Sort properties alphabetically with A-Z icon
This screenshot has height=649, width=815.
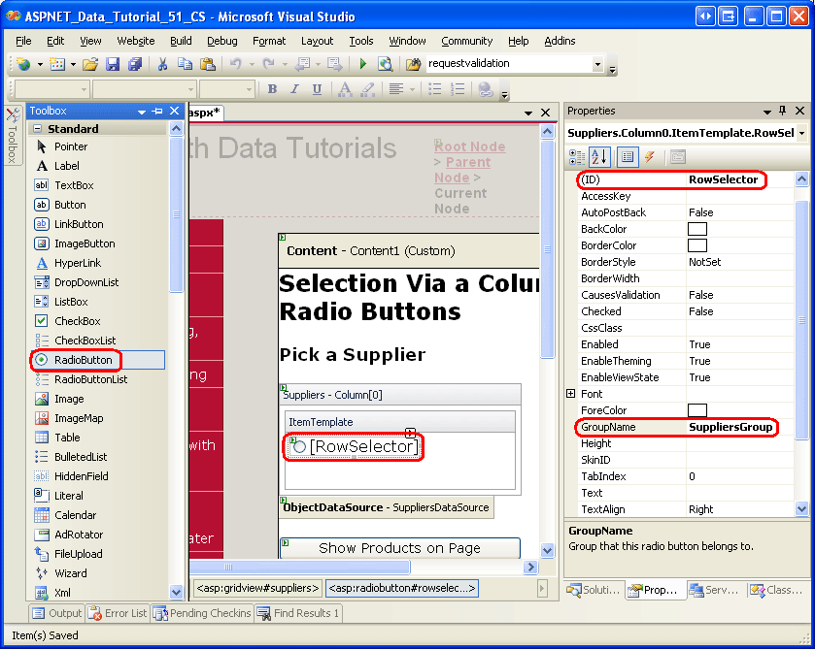(x=601, y=156)
